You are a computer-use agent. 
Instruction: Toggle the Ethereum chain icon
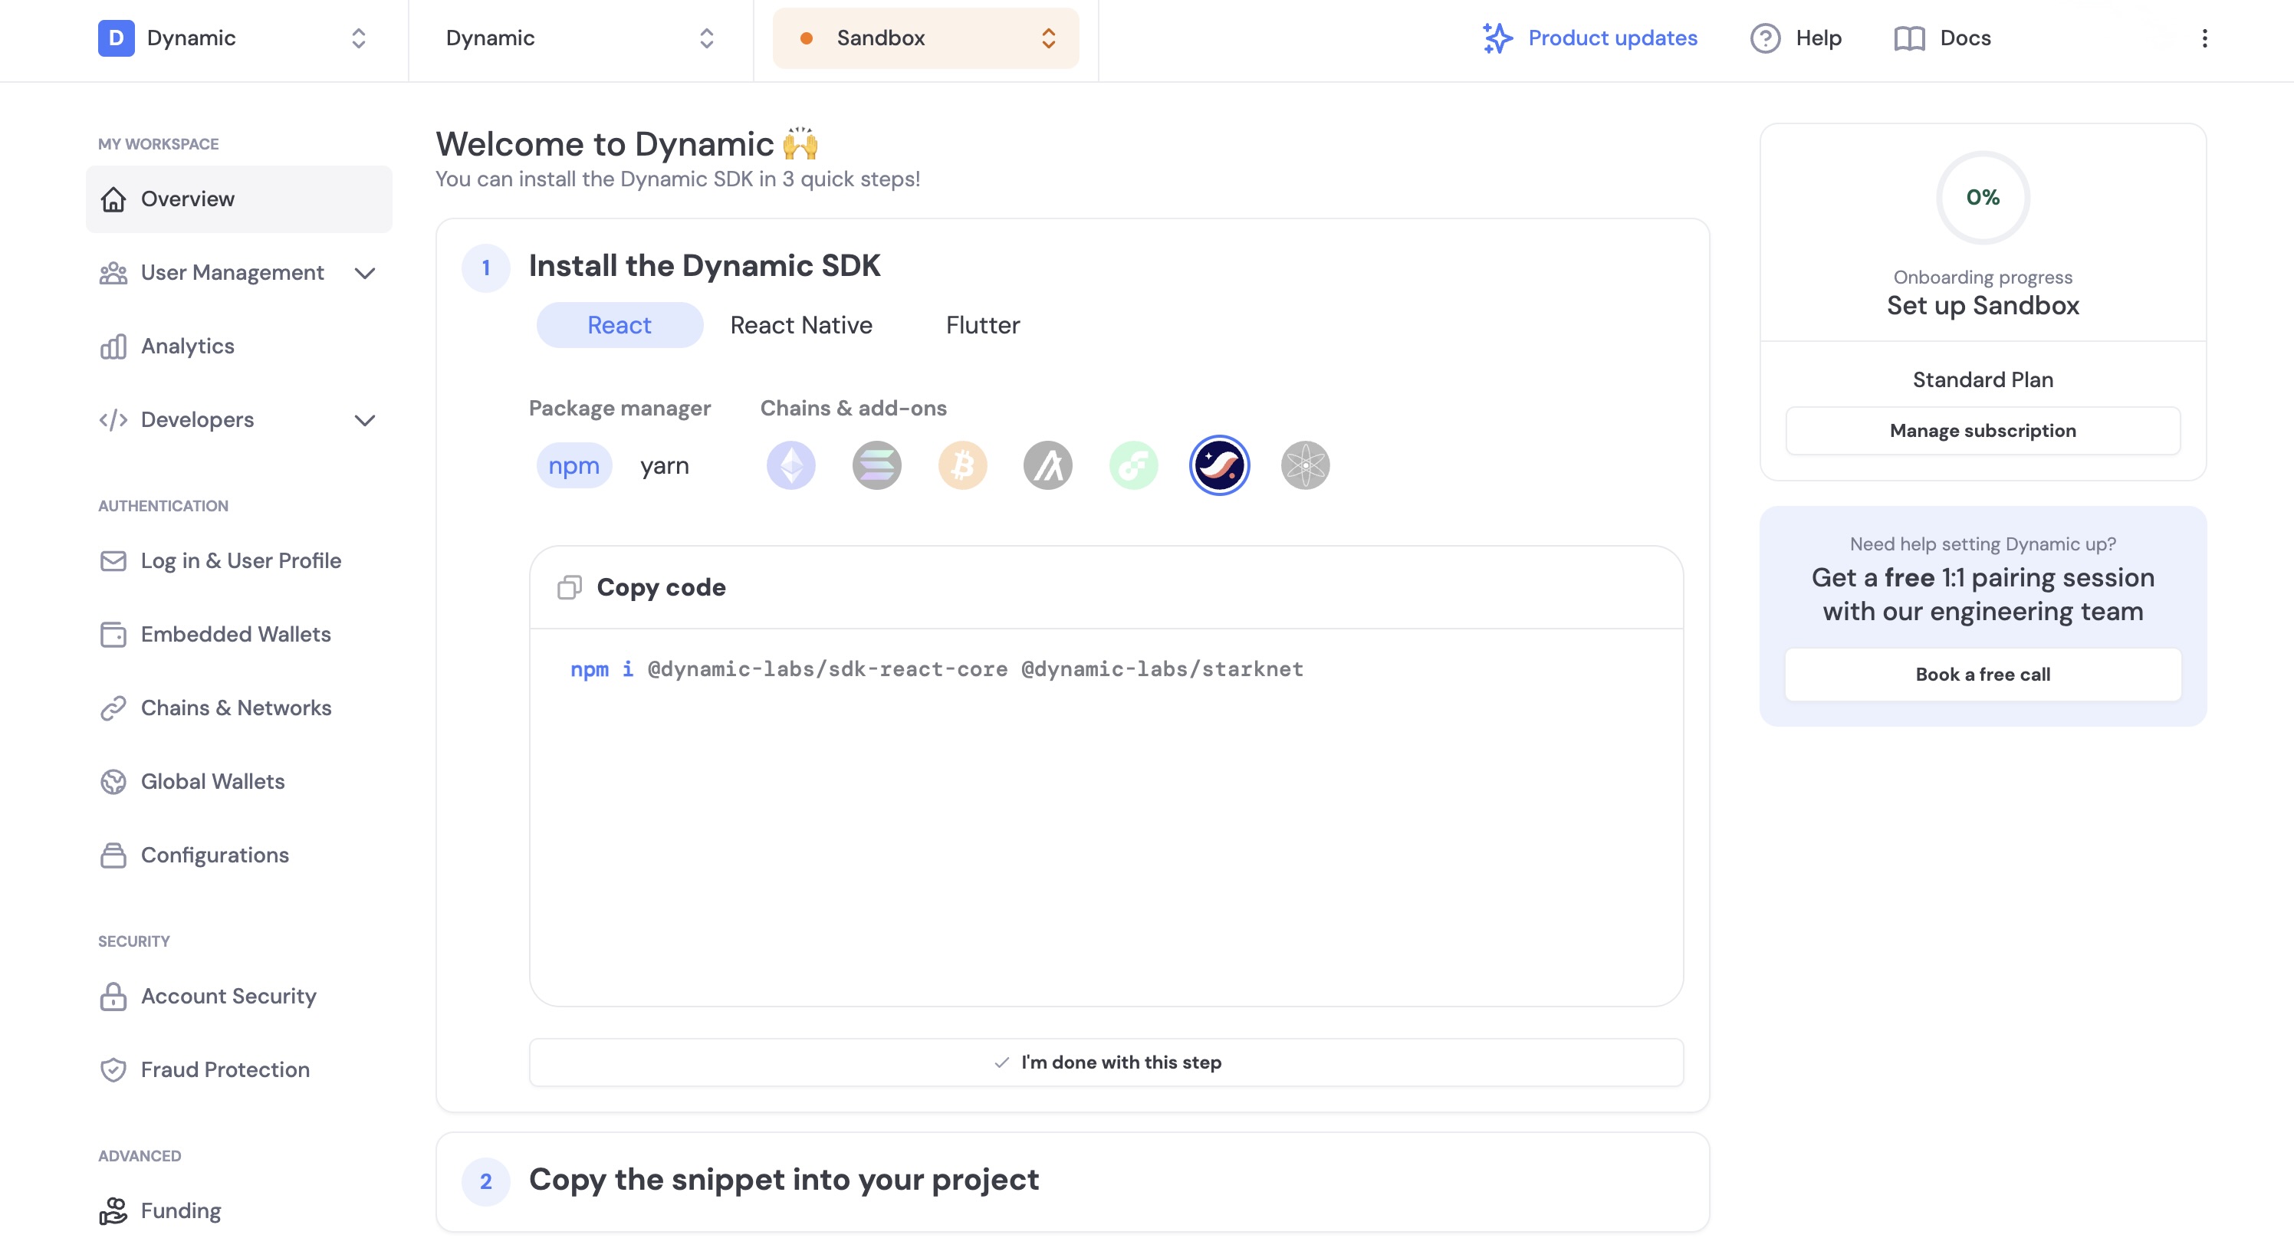click(x=790, y=465)
